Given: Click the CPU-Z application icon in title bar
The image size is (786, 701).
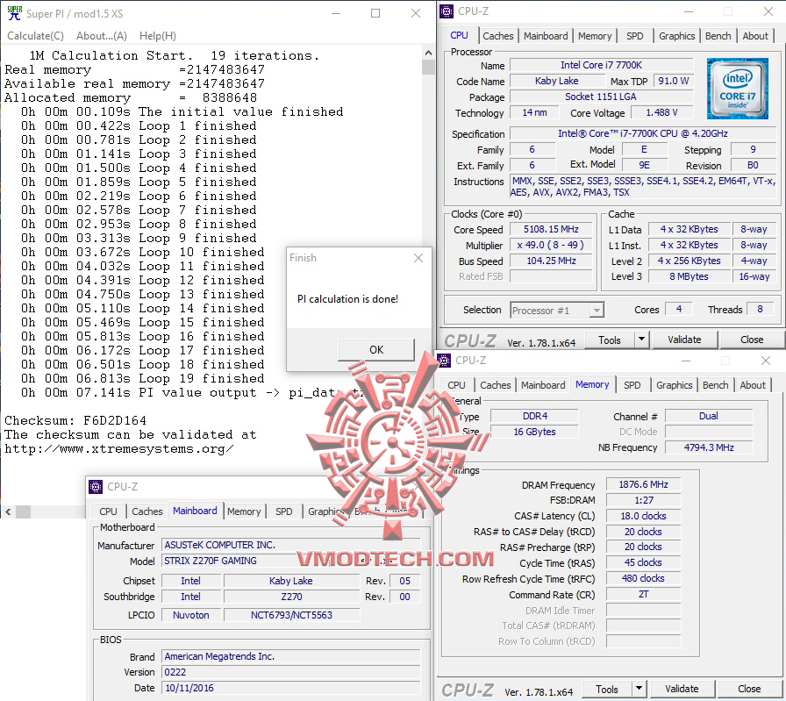Looking at the screenshot, I should 447,11.
